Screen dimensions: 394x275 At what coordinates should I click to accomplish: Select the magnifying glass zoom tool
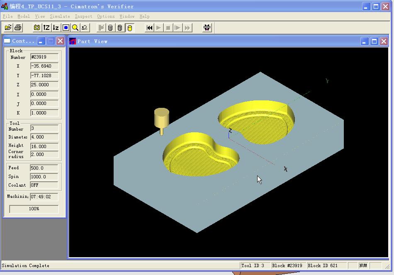tap(75, 28)
